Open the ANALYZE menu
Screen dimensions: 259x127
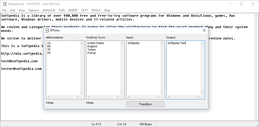(x=49, y=10)
